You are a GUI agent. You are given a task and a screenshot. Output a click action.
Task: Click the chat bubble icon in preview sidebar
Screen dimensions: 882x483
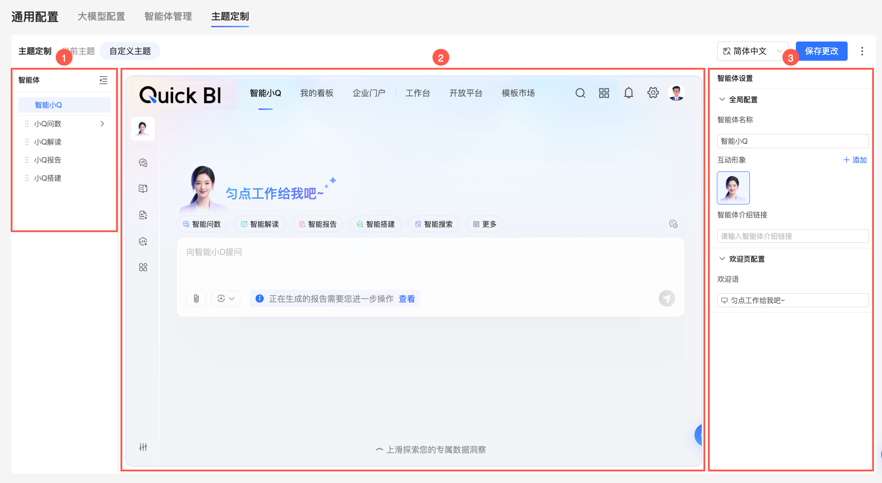click(143, 162)
